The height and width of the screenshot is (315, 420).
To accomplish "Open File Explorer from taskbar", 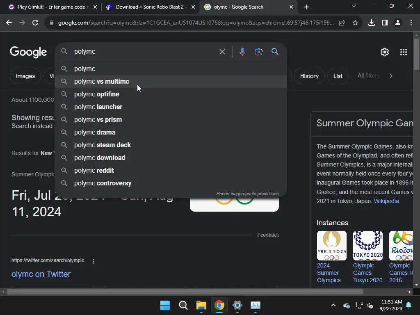I will tap(201, 305).
